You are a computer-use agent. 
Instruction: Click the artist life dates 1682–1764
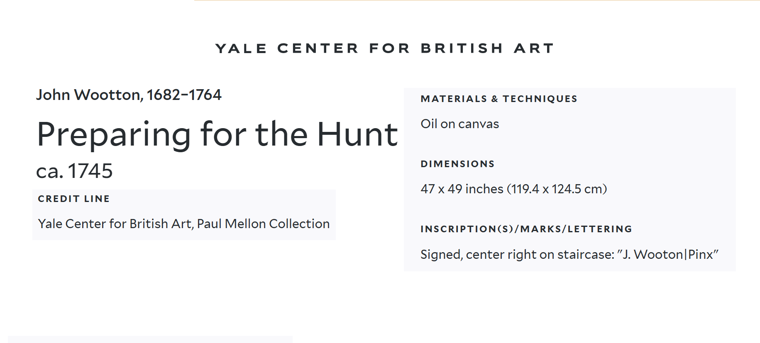pyautogui.click(x=184, y=95)
